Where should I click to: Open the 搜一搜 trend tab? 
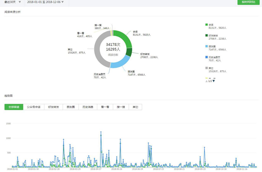point(121,107)
